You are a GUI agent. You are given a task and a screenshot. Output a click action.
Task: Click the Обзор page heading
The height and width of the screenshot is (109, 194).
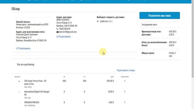[15, 9]
